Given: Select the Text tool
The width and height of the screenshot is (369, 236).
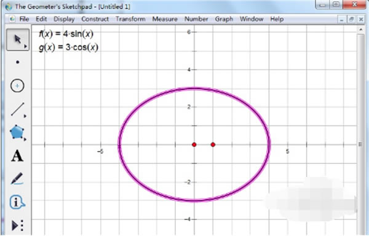Looking at the screenshot, I should pyautogui.click(x=17, y=156).
